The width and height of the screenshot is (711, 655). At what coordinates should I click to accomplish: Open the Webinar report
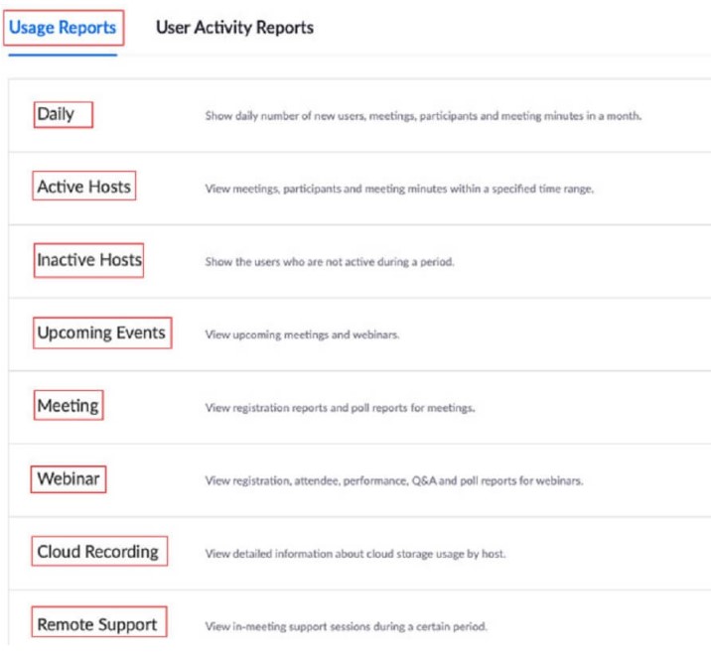(68, 478)
